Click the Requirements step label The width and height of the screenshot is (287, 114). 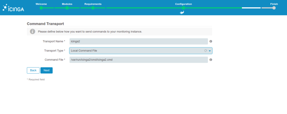[93, 4]
